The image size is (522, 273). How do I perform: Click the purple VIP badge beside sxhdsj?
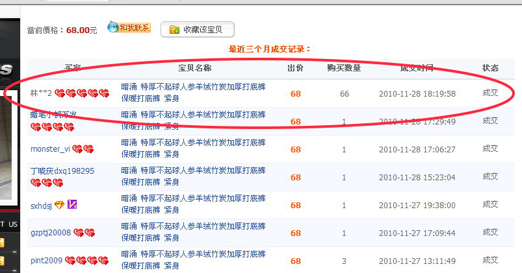tap(72, 204)
